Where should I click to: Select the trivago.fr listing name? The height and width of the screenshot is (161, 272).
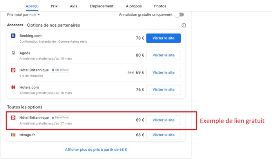27,135
